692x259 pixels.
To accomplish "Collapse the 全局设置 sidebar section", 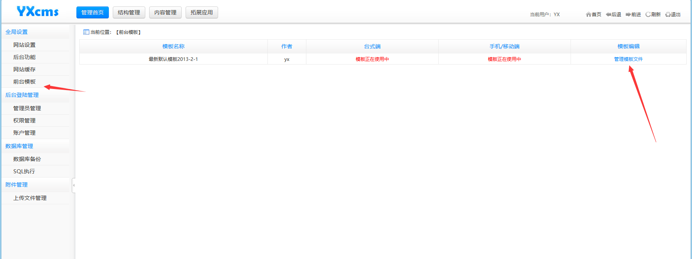I will click(x=17, y=32).
